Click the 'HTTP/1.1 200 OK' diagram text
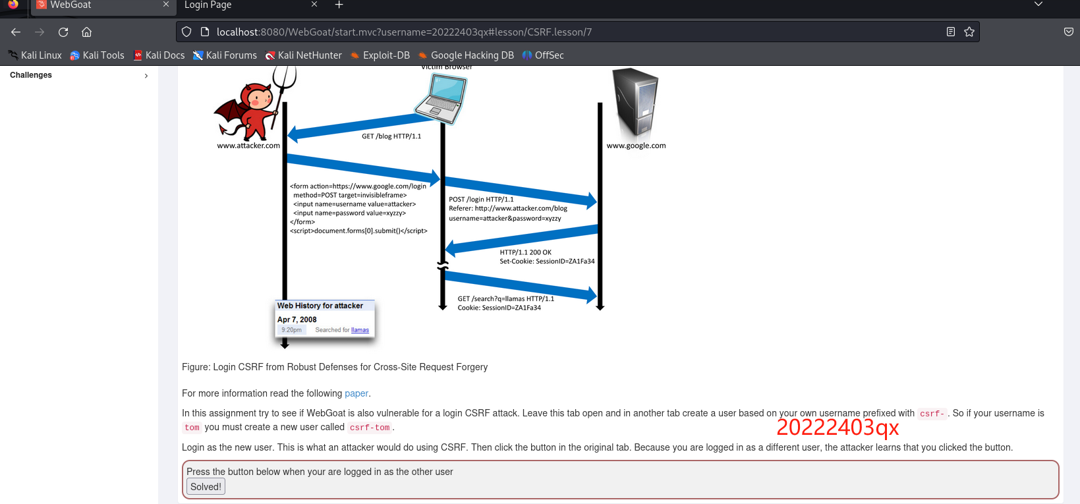Viewport: 1080px width, 504px height. 526,252
